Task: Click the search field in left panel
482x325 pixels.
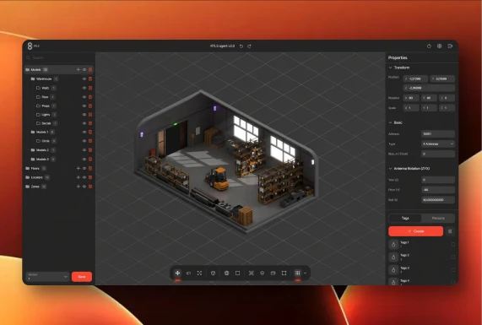Action: 59,57
